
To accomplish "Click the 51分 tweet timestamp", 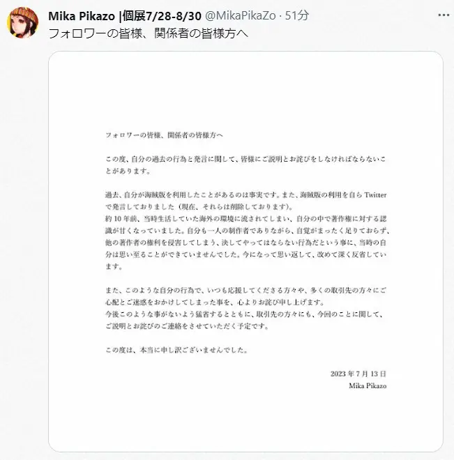I will pyautogui.click(x=297, y=15).
